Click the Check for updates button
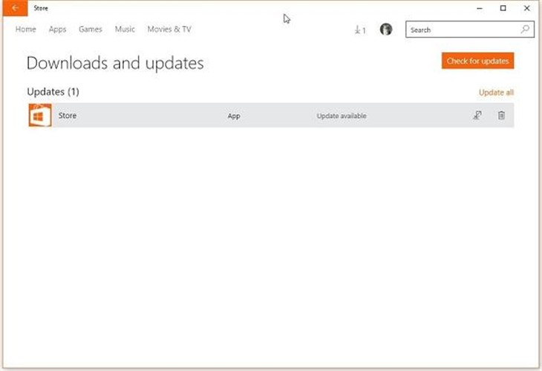This screenshot has width=542, height=371. pyautogui.click(x=477, y=61)
